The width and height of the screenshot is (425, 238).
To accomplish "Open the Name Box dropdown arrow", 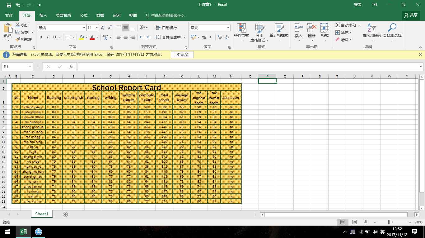I will [x=30, y=67].
